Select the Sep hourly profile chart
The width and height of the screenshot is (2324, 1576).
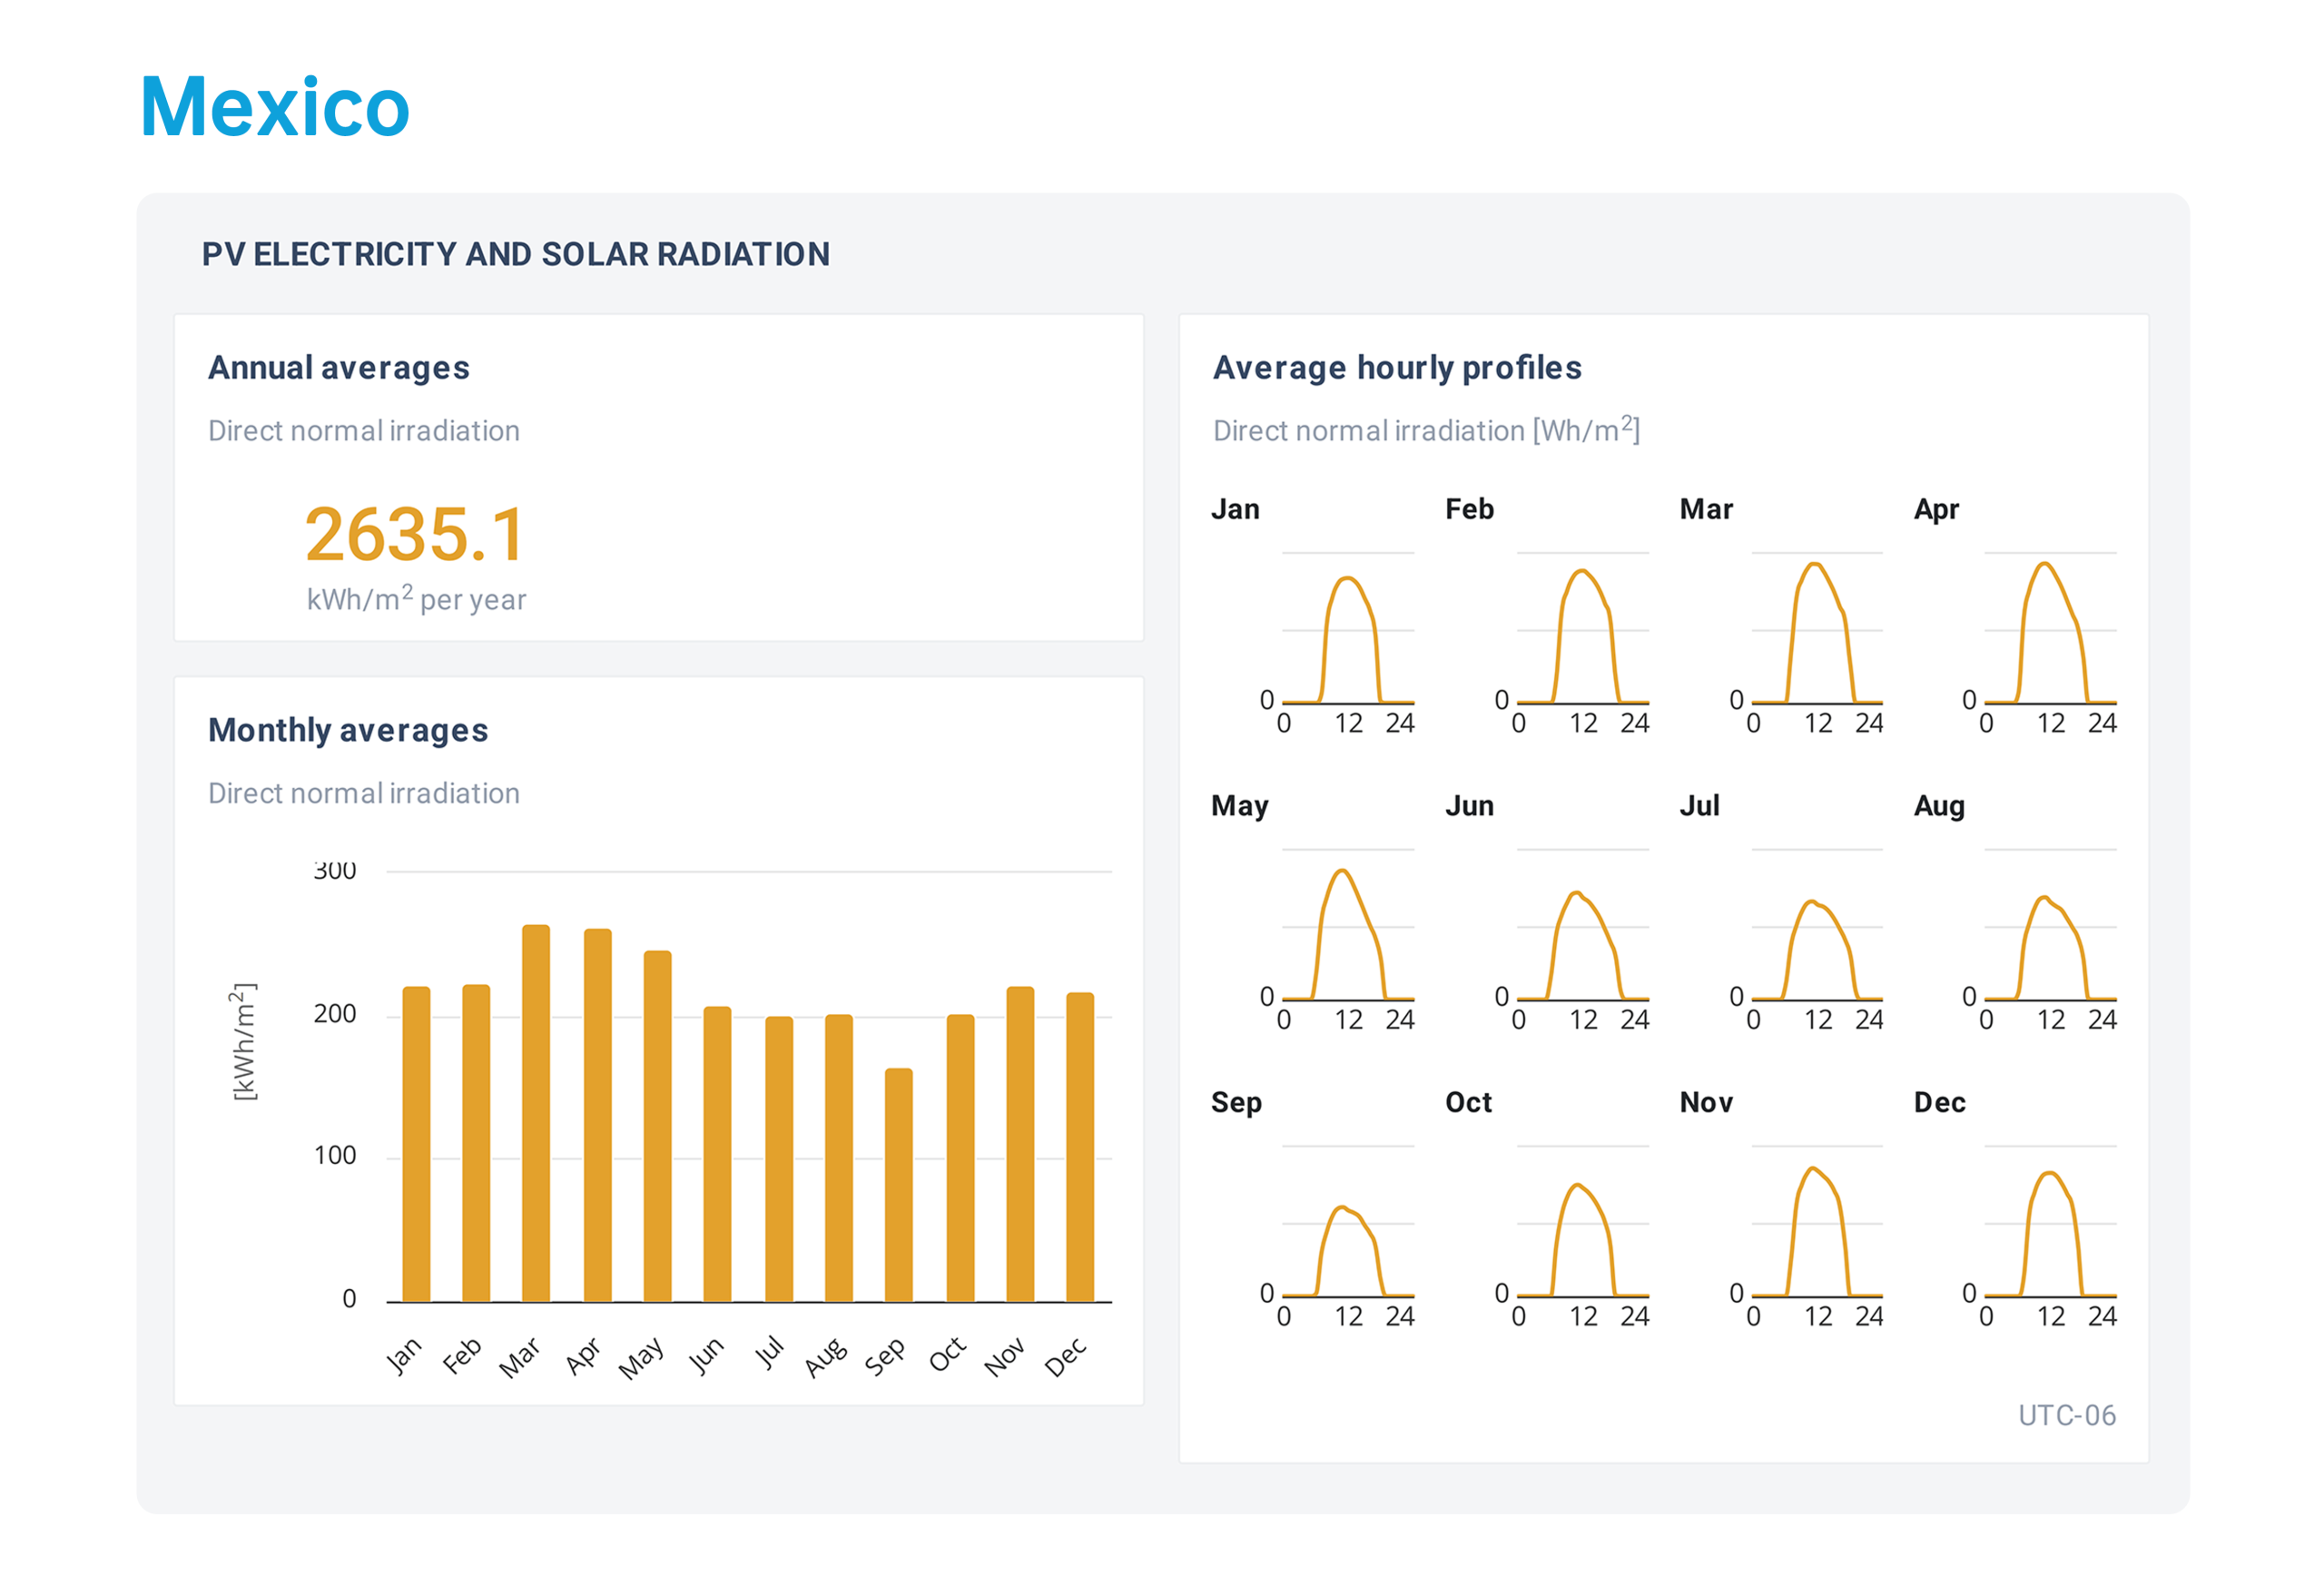(1347, 1222)
